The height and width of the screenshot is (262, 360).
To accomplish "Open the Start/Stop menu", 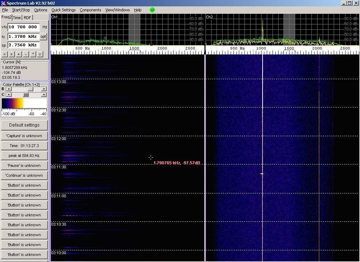I will coord(21,10).
